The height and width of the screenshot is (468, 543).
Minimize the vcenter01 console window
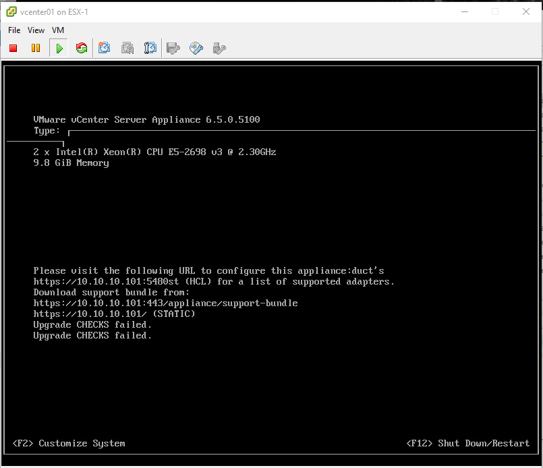pyautogui.click(x=465, y=11)
